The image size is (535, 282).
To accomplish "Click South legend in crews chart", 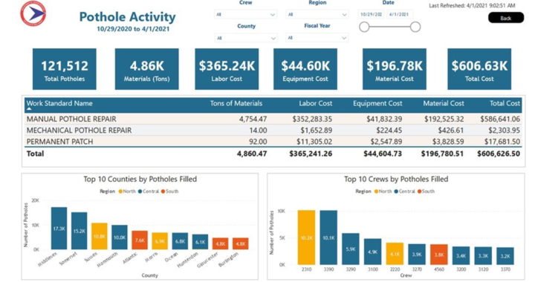I will 426,191.
